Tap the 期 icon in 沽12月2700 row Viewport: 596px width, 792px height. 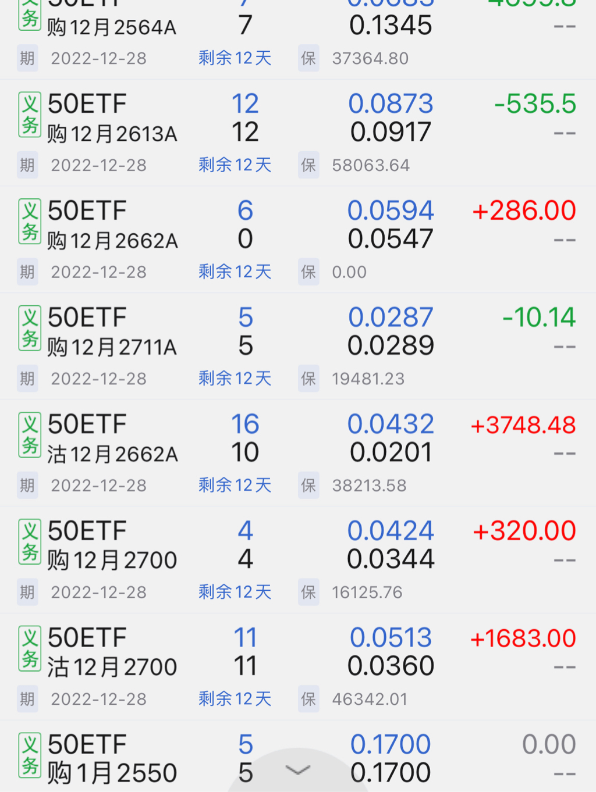tap(27, 699)
